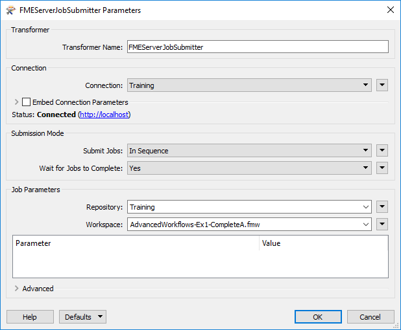Open the Wait for Jobs to Complete dropdown

tap(249, 168)
